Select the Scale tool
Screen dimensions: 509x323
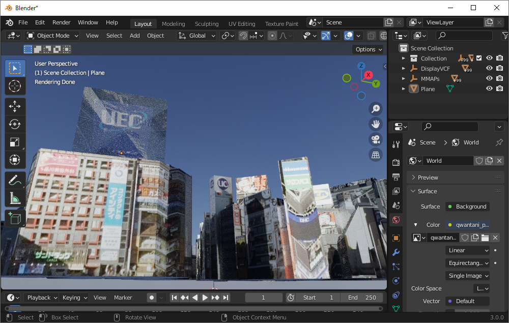pos(15,142)
